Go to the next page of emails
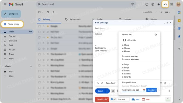The height and width of the screenshot is (103, 183). coord(161,12)
